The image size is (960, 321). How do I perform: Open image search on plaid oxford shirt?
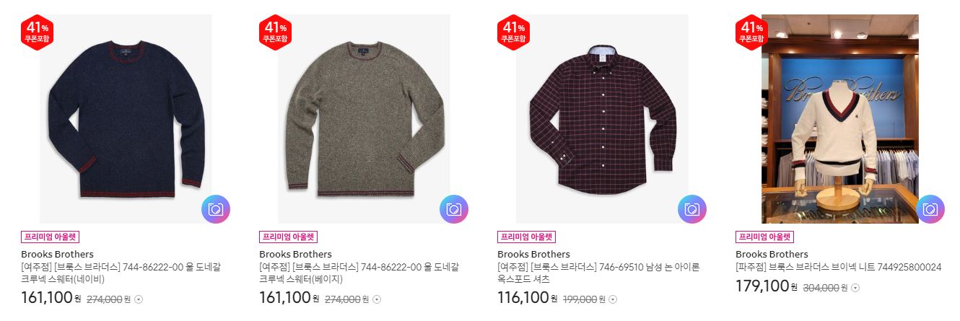coord(692,209)
